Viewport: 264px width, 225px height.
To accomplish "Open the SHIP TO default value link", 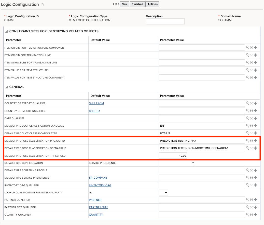I will [94, 111].
